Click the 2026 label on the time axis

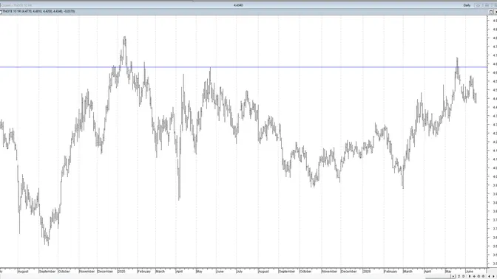point(367,272)
